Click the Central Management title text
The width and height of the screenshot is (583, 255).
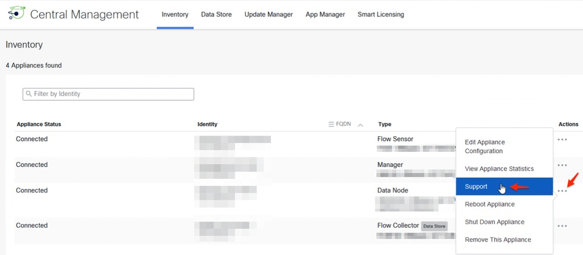click(x=85, y=15)
